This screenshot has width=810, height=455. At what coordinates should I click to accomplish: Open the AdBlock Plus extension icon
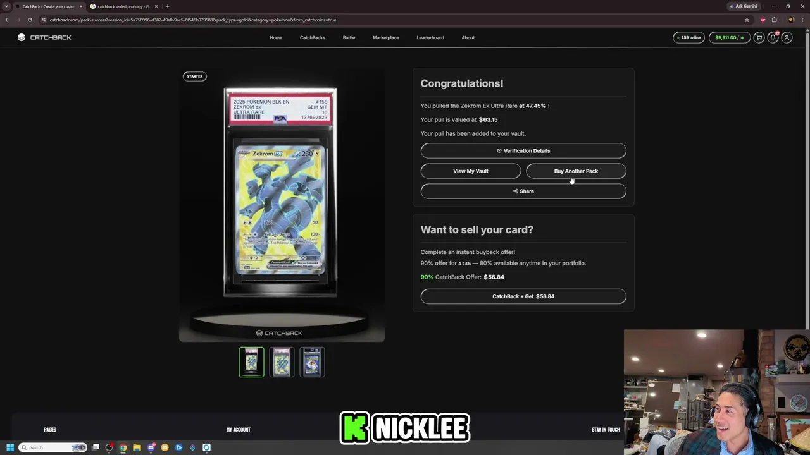763,20
